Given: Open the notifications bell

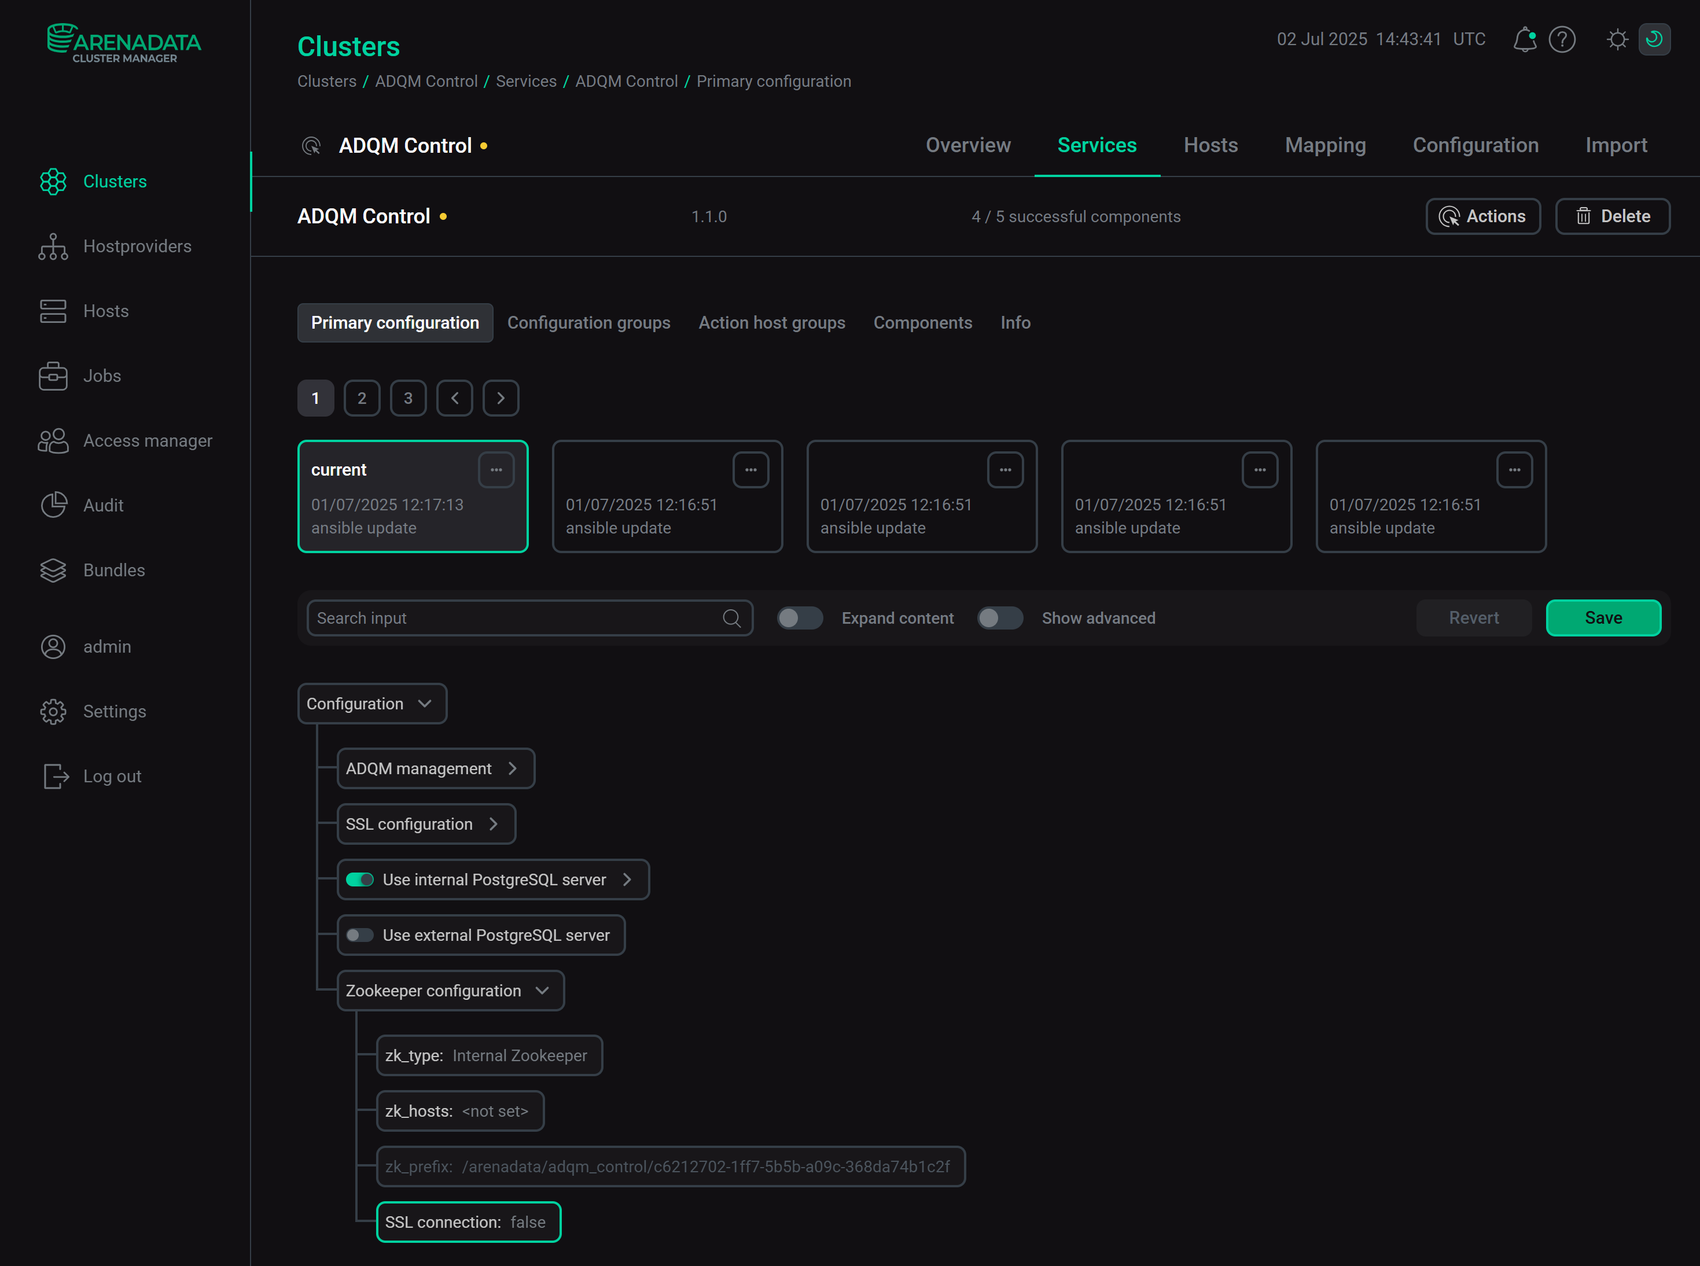Looking at the screenshot, I should click(x=1525, y=40).
